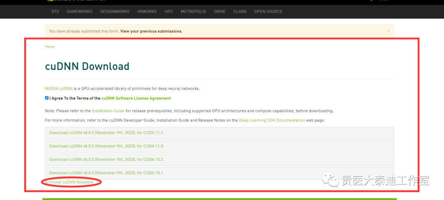
Task: Expand Download cuDNN v8.0.5 for CUDA 10.1
Action: point(220,173)
